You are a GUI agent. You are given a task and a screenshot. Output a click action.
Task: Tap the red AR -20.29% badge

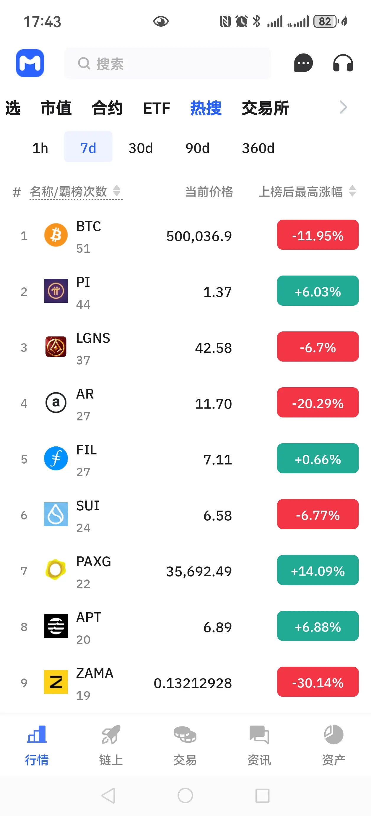click(318, 403)
